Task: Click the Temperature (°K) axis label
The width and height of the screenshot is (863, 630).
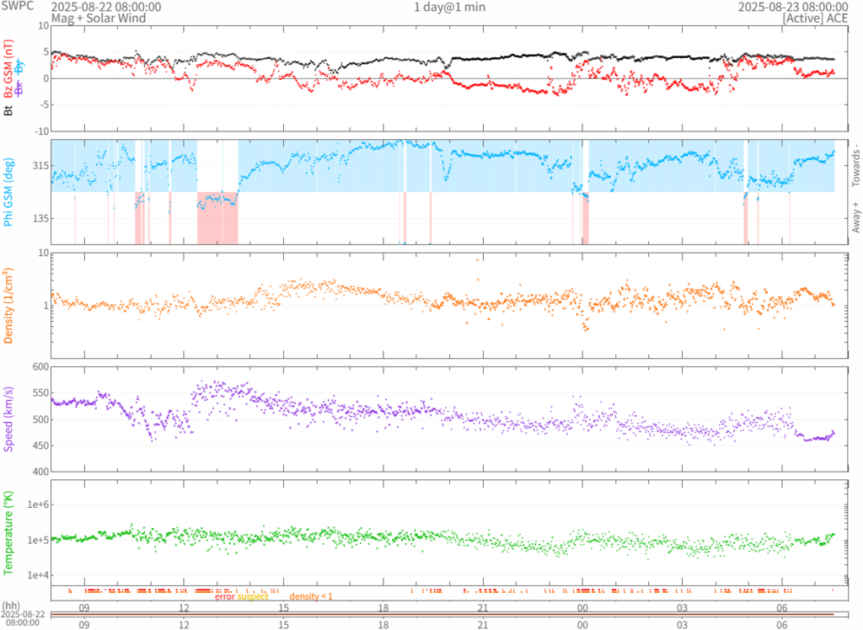Action: click(8, 531)
